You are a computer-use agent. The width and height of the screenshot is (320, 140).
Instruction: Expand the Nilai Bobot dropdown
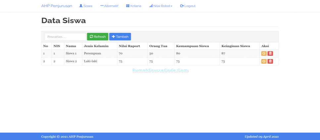point(161,6)
